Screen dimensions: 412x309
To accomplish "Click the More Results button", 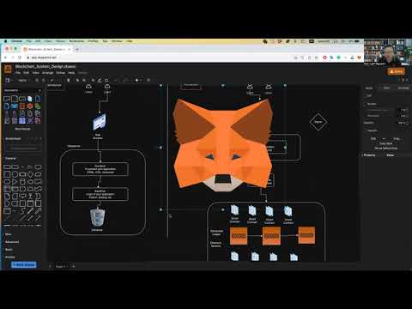I will 22,129.
